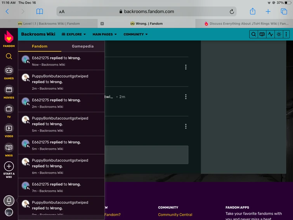The width and height of the screenshot is (293, 220).
Task: Click PuppyBork avatar in 6m notification
Action: pyautogui.click(x=25, y=161)
